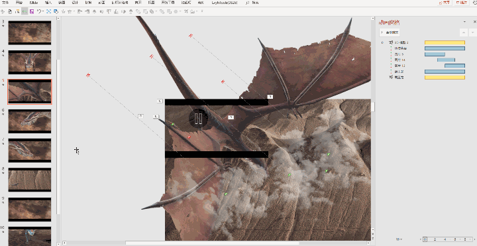This screenshot has width=477, height=246.
Task: Close the animation pane
Action: (474, 22)
